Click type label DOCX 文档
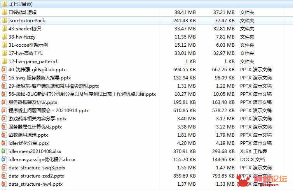The height and width of the screenshot is (190, 293). pyautogui.click(x=252, y=160)
